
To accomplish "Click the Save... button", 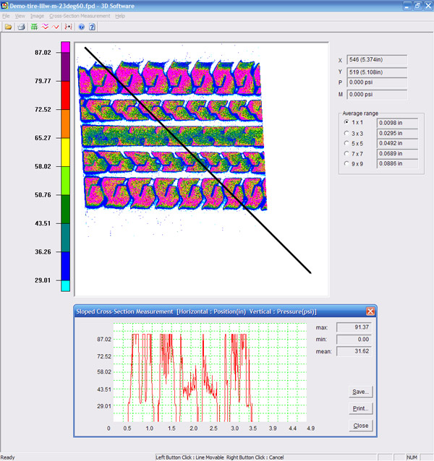I will [x=360, y=392].
